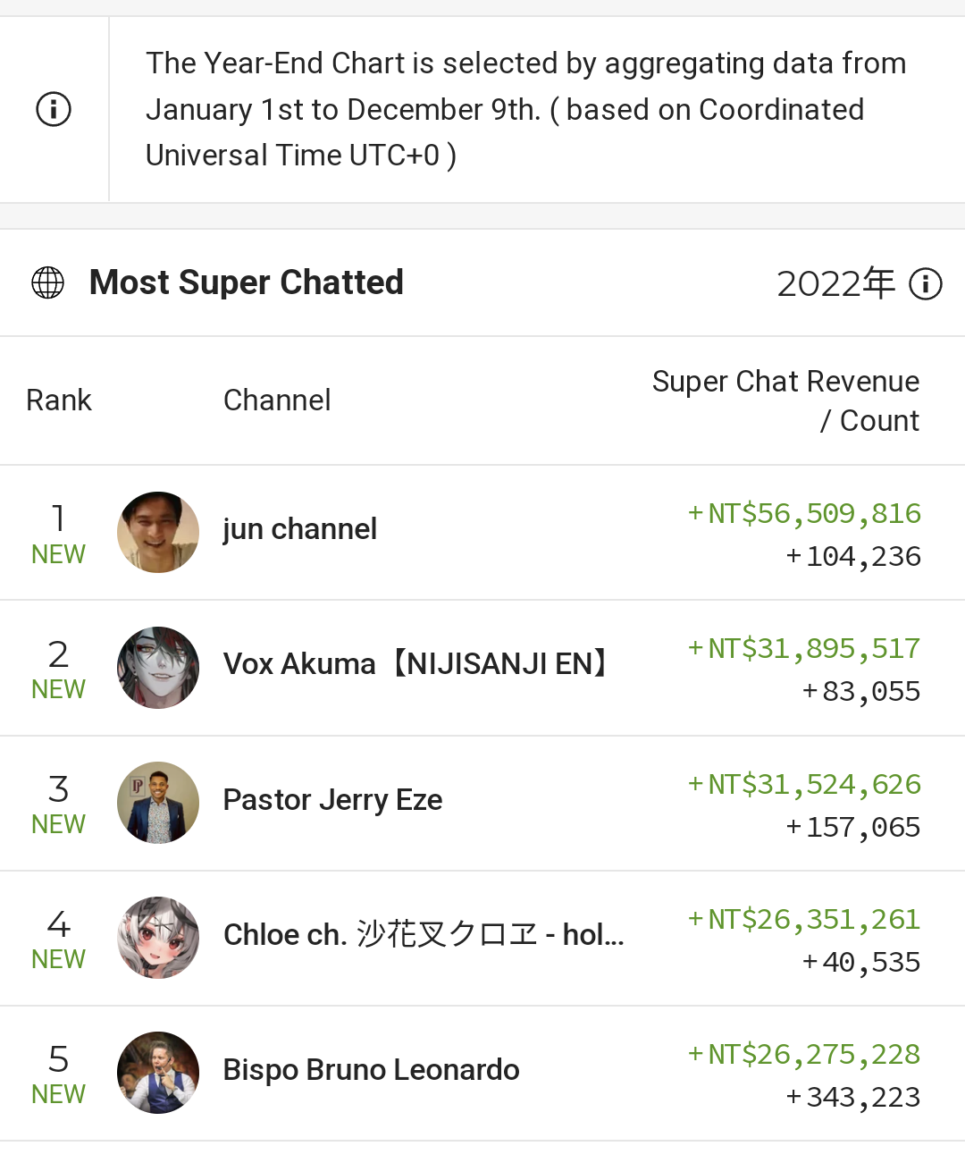The width and height of the screenshot is (965, 1163).
Task: Open the Bispo Bruno Leonardo channel link
Action: [x=371, y=1070]
